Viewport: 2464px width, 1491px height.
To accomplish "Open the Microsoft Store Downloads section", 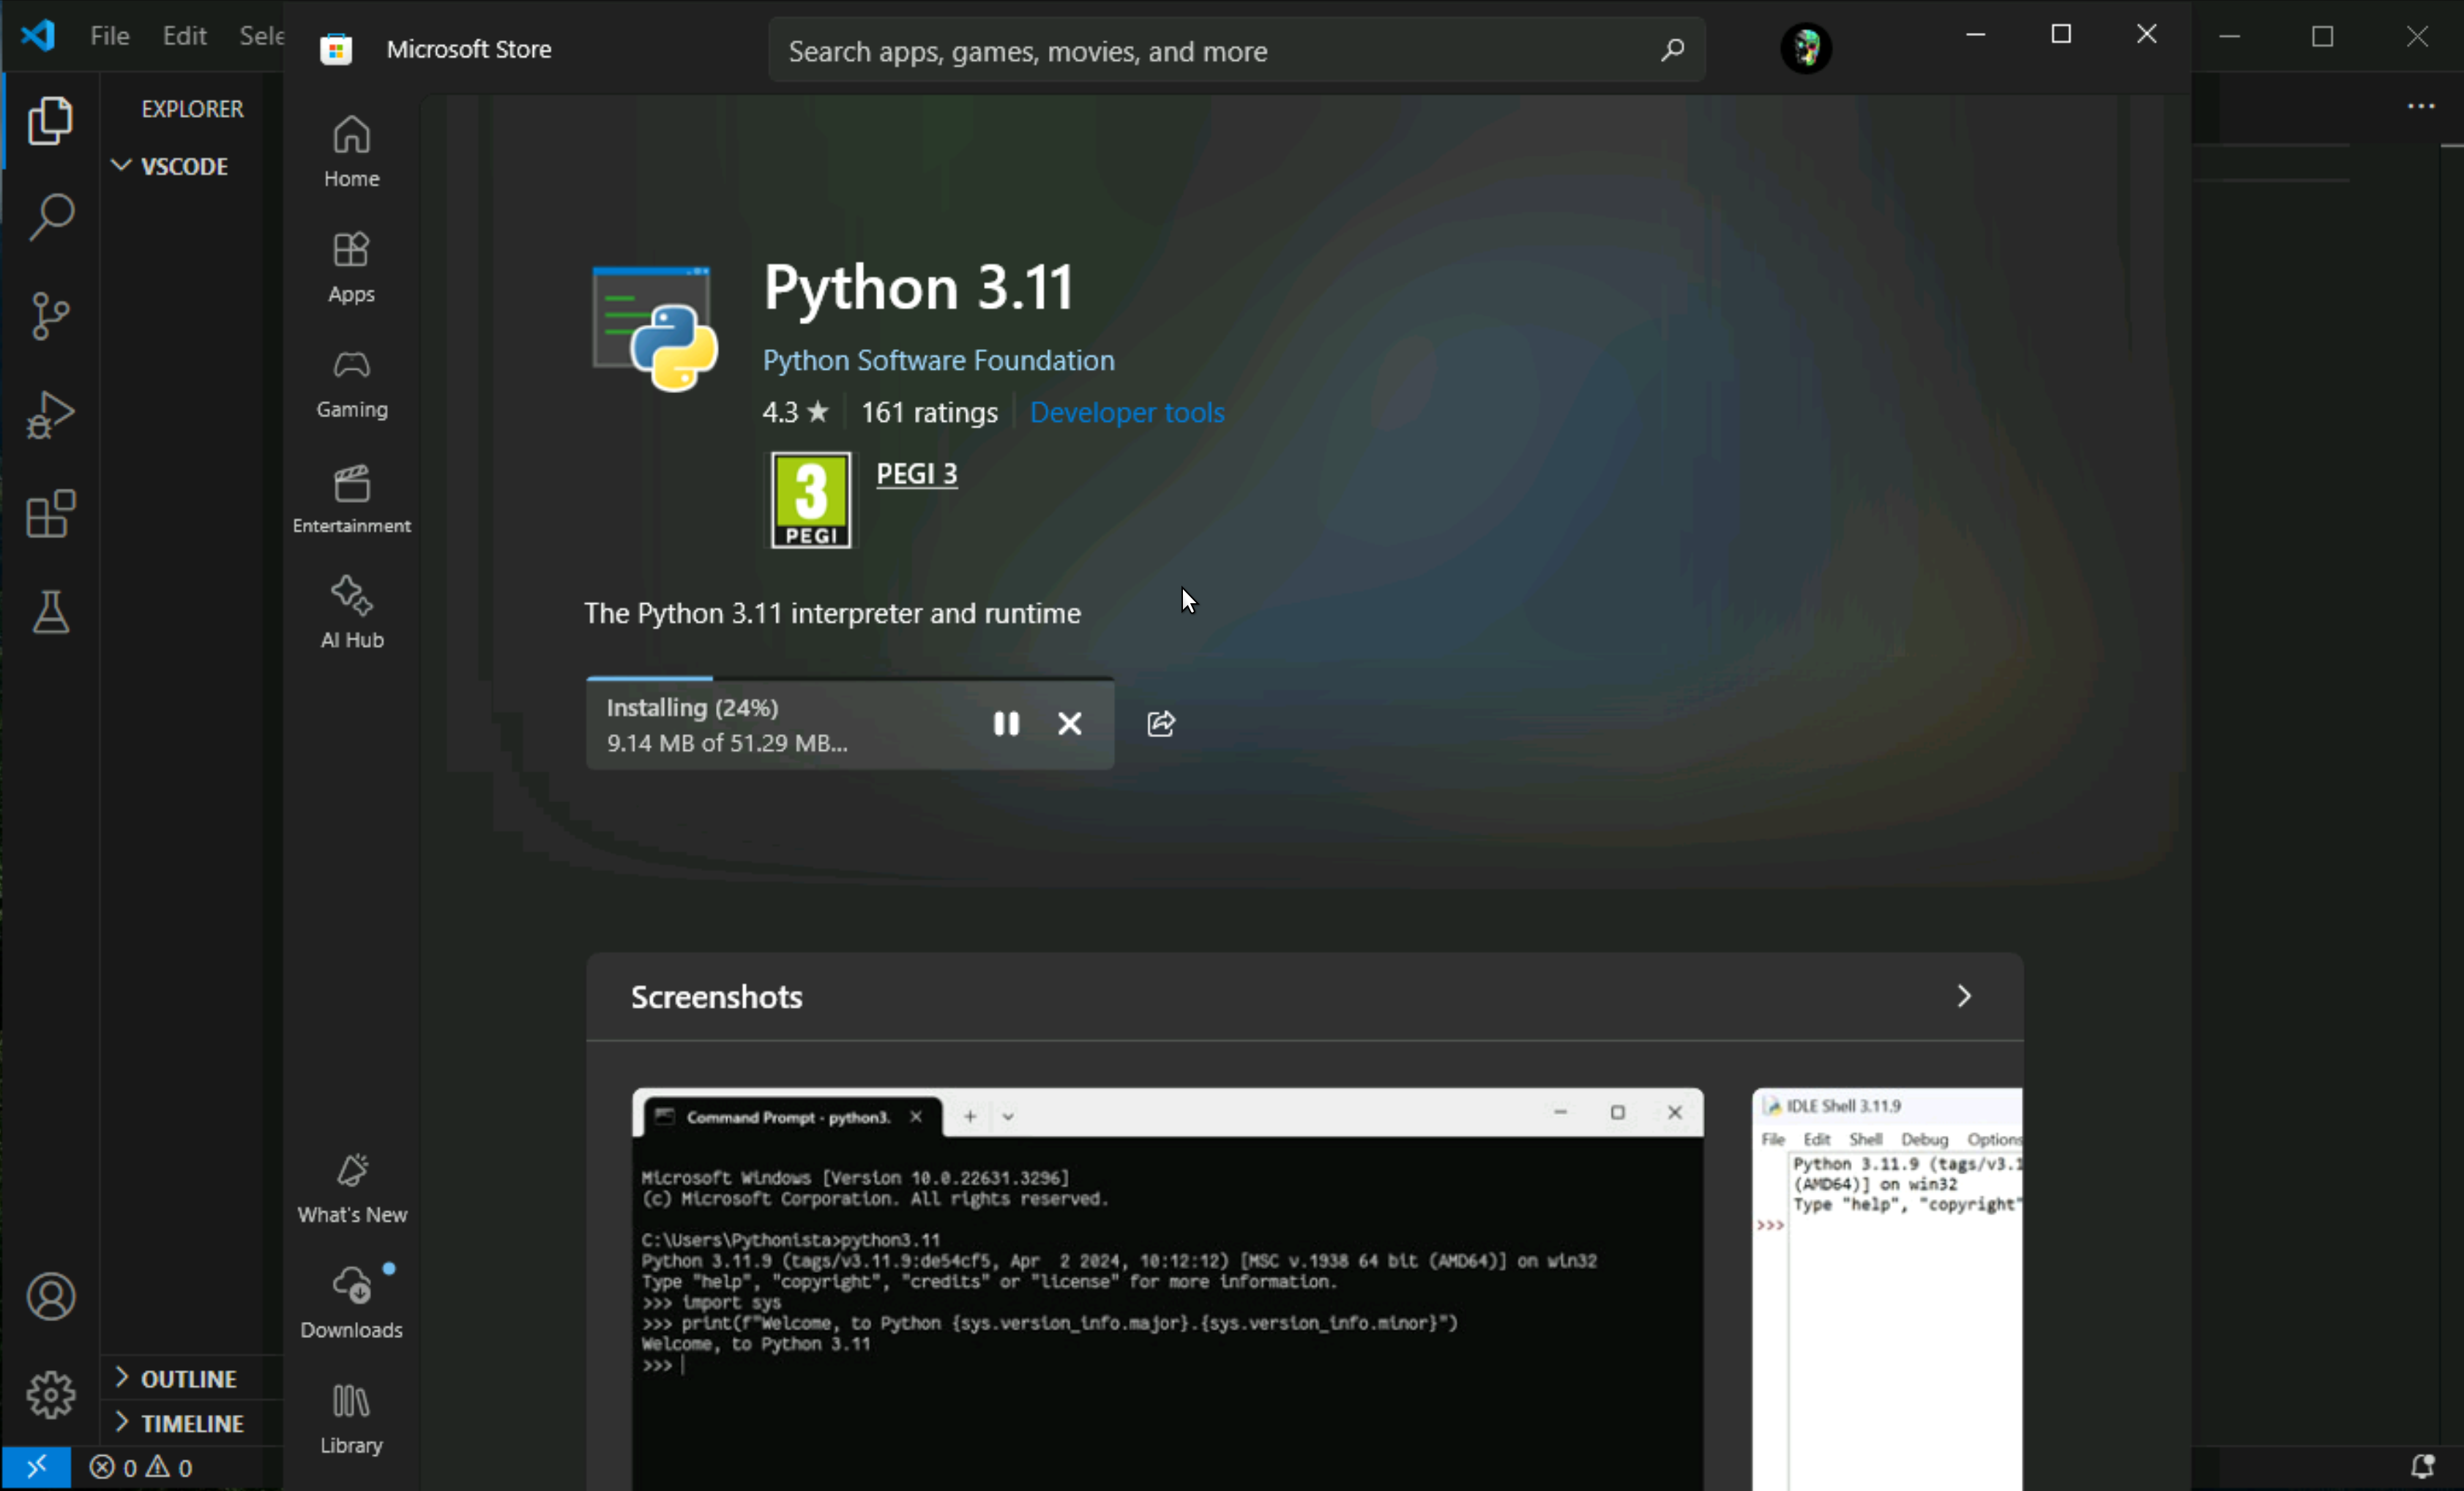I will [351, 1301].
